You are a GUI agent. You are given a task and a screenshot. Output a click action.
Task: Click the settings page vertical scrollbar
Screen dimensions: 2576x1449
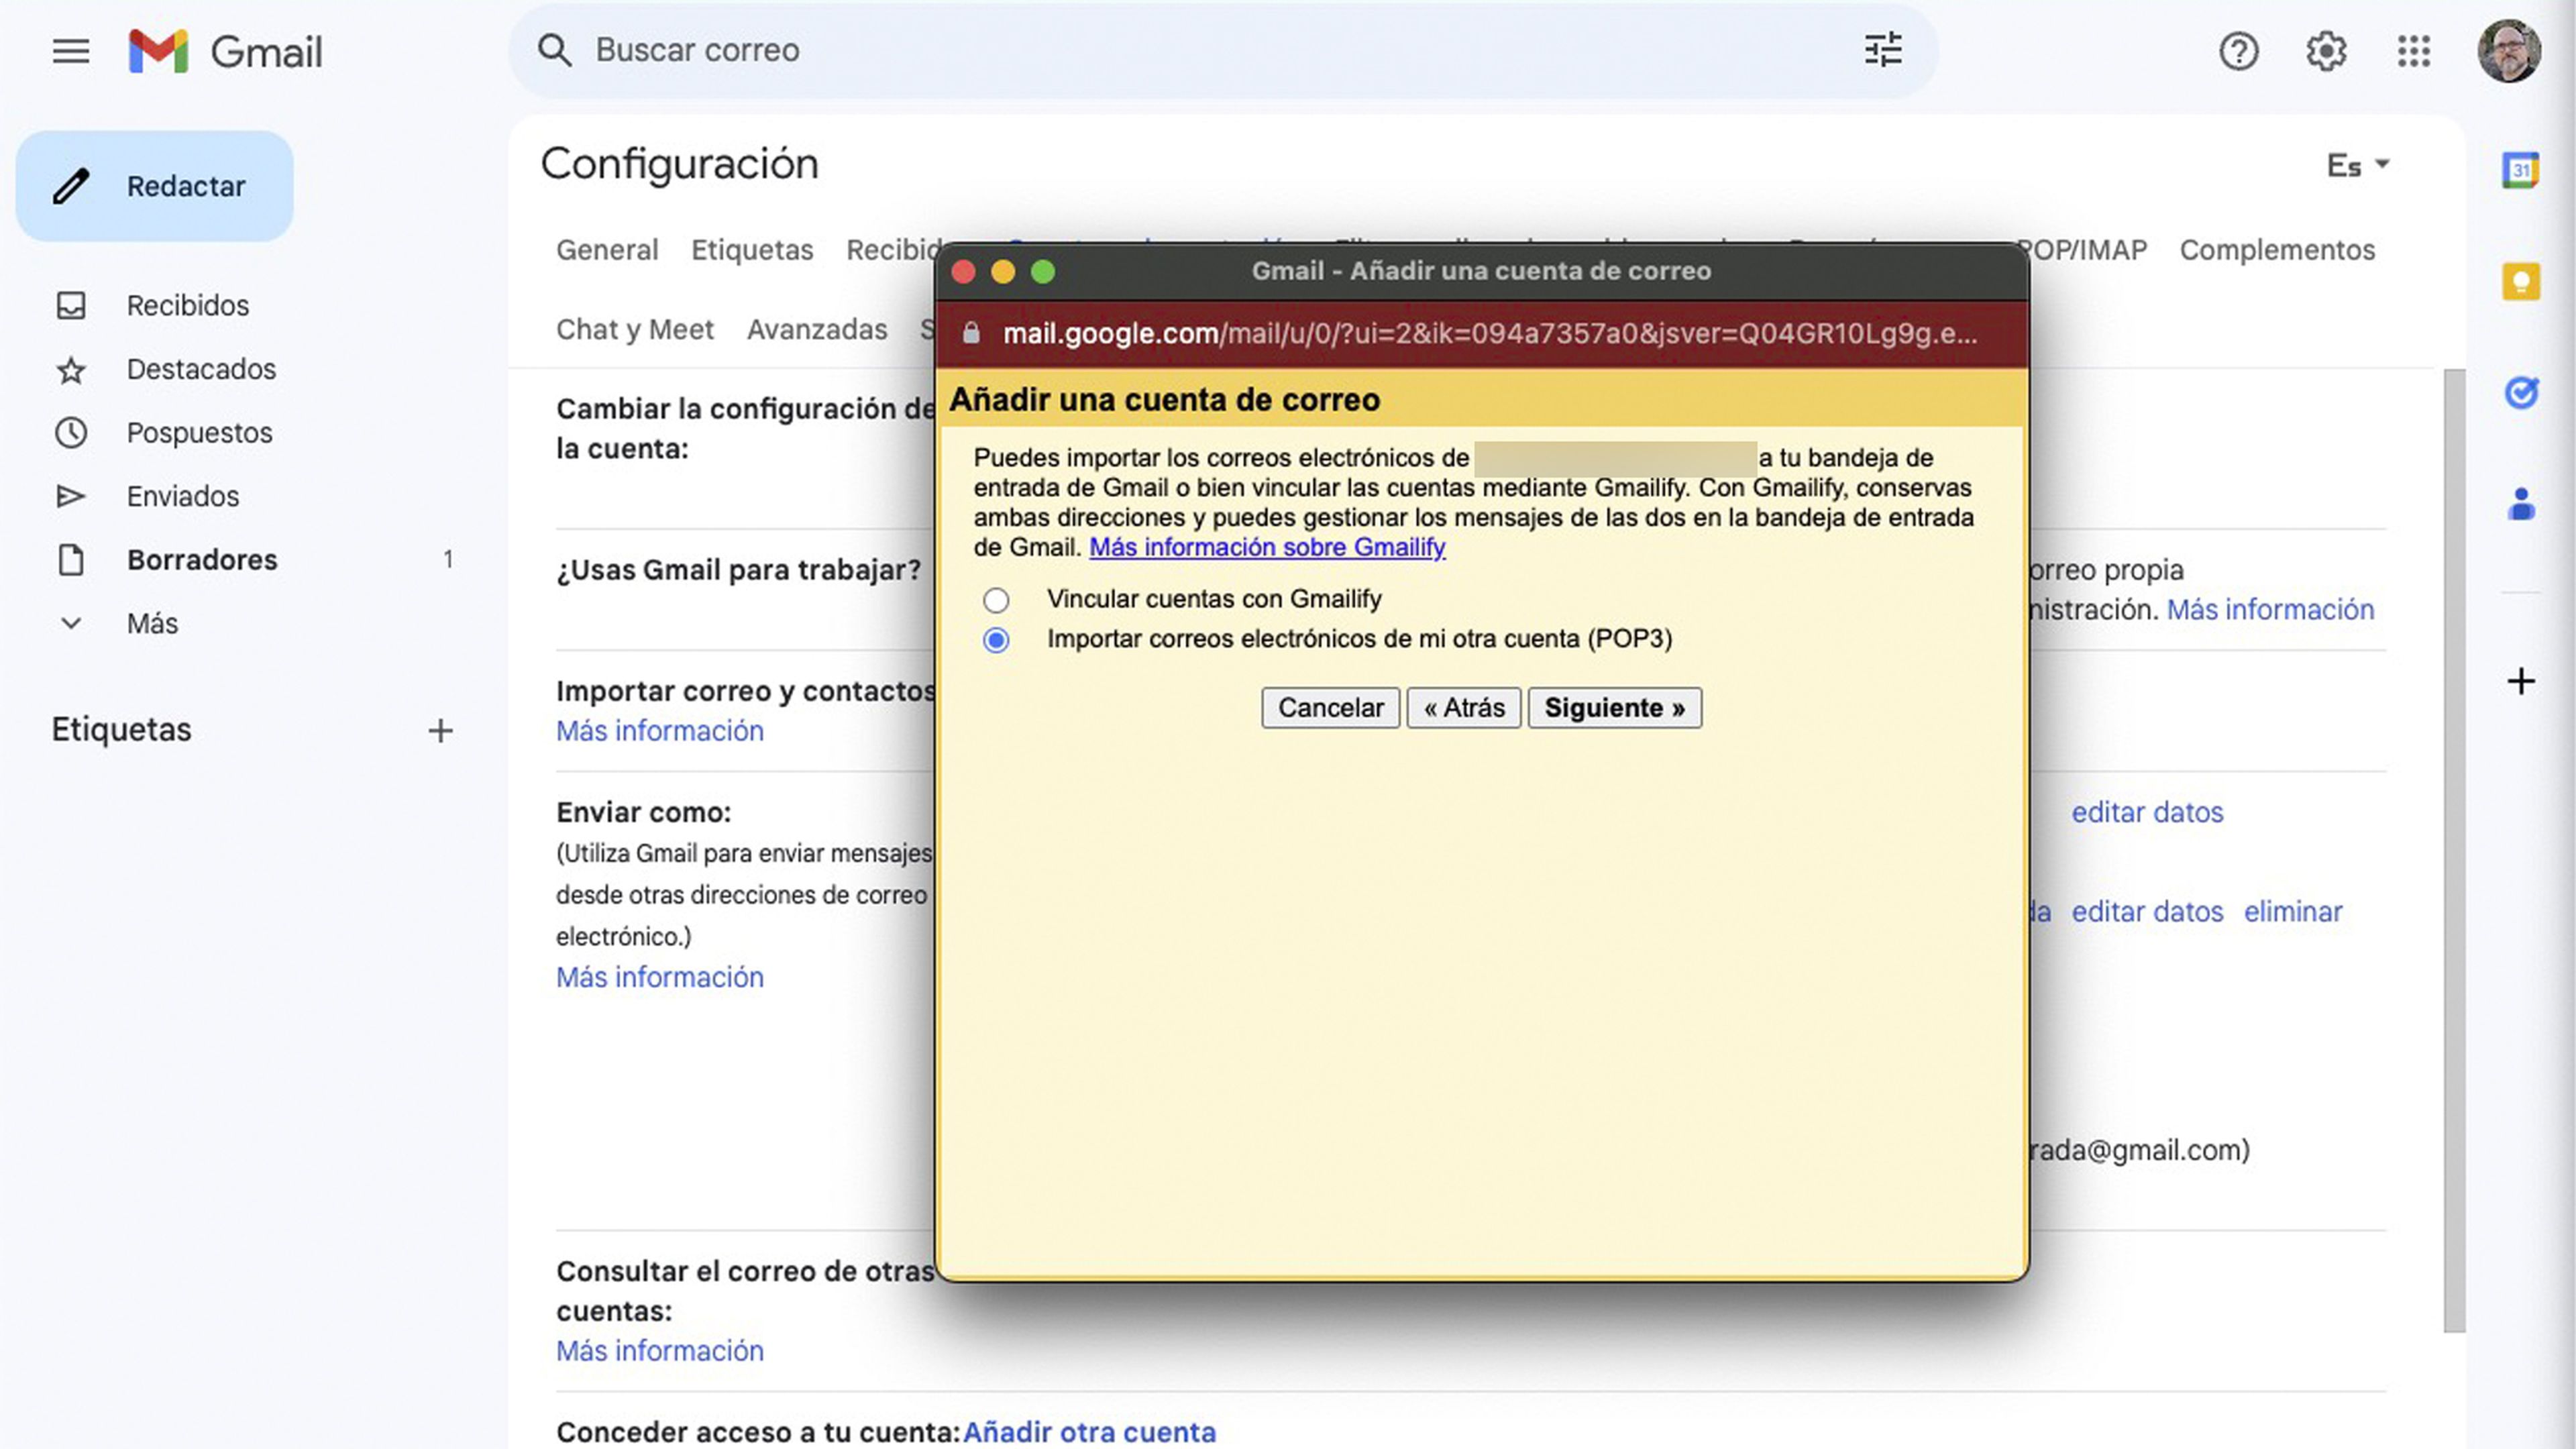(2454, 850)
